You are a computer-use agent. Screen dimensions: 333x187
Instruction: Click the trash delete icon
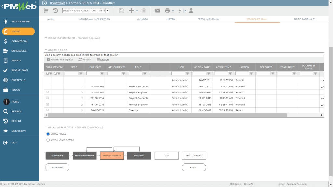[144, 11]
